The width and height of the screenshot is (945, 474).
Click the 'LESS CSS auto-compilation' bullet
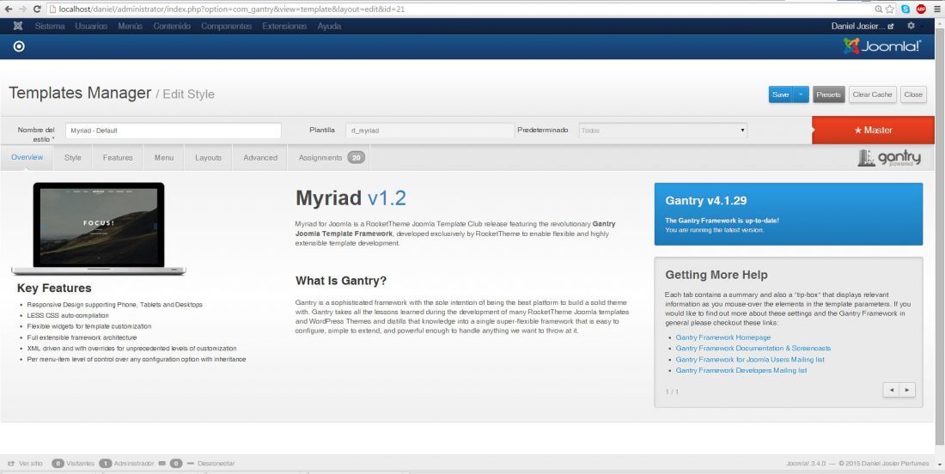68,316
